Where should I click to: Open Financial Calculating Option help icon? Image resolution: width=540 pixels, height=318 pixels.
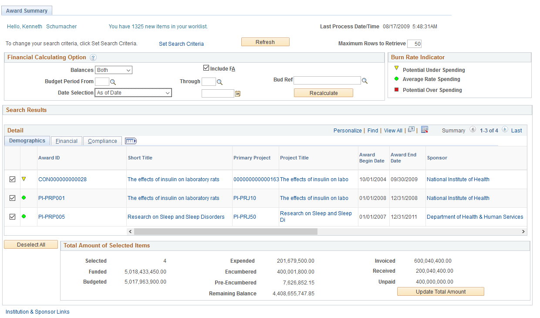coord(93,58)
